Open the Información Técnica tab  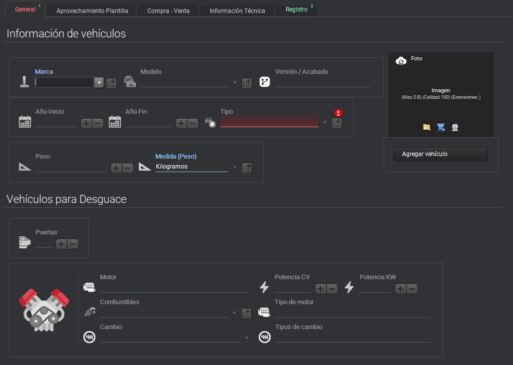pyautogui.click(x=237, y=10)
